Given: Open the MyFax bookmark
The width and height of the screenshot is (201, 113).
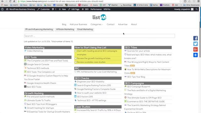Looking at the screenshot, I should tap(154, 5).
